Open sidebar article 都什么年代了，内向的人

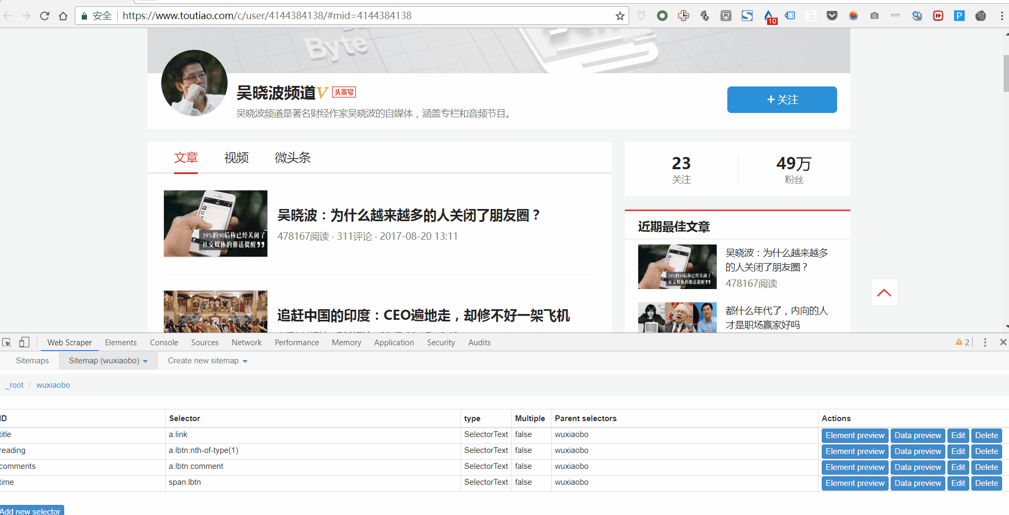pyautogui.click(x=777, y=317)
